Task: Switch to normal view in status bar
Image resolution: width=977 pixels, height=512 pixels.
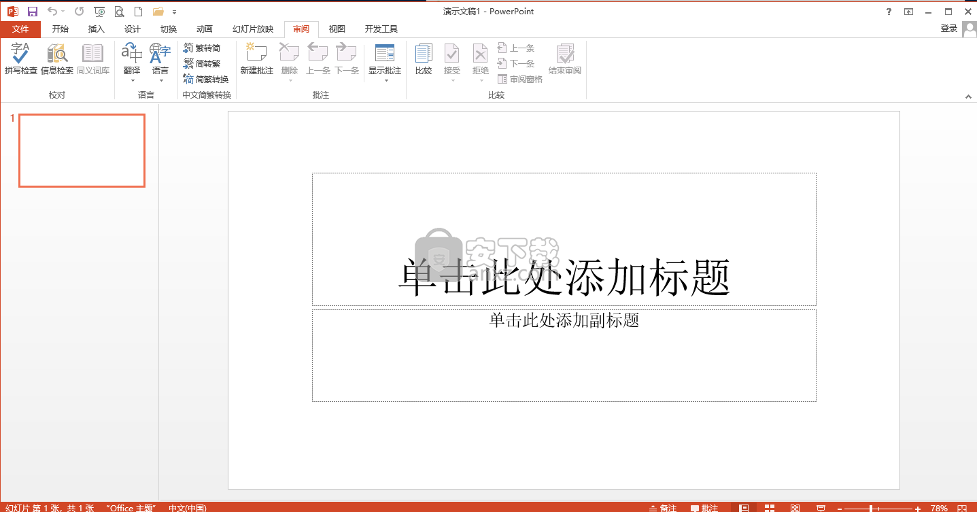Action: tap(744, 508)
